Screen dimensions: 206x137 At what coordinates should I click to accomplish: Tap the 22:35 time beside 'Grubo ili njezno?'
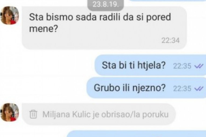[182, 89]
